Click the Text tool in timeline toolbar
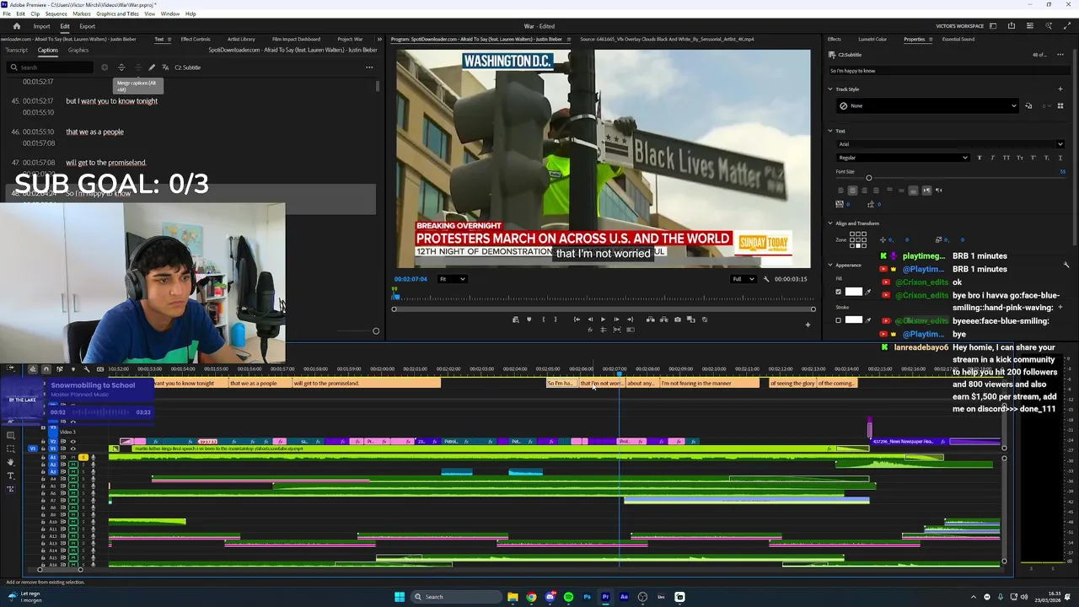 pyautogui.click(x=10, y=475)
